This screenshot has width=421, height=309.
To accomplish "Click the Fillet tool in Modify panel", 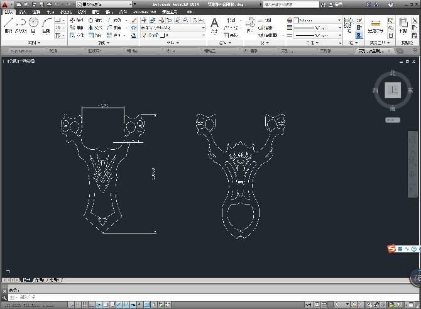I will coord(114,28).
